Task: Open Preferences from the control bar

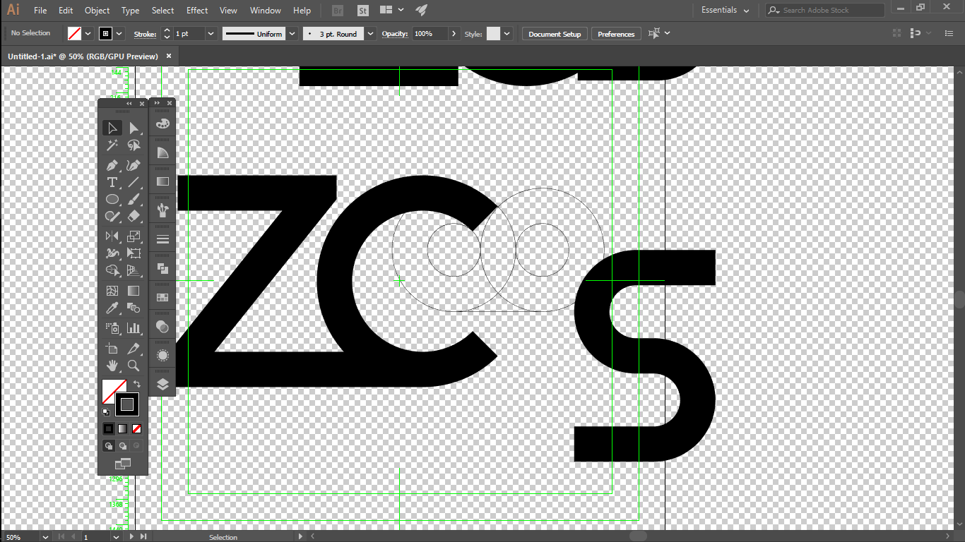Action: pyautogui.click(x=615, y=33)
